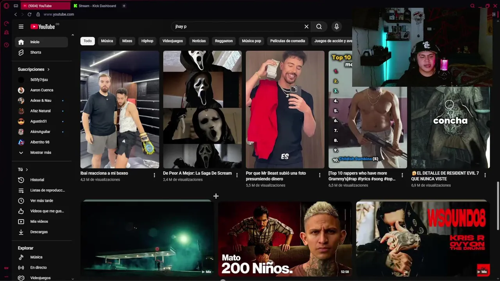Expand the Tú section arrow
The height and width of the screenshot is (281, 500).
(27, 170)
